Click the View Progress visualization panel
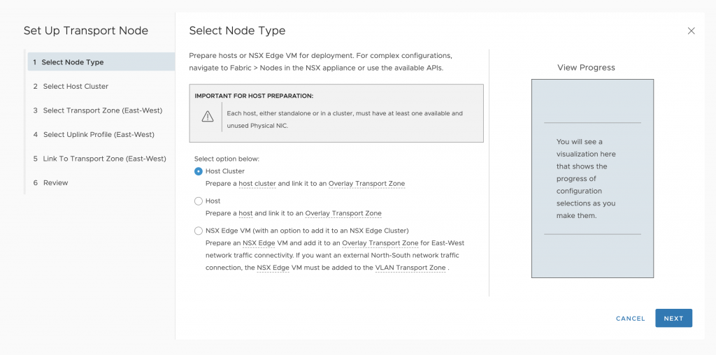 (592, 178)
